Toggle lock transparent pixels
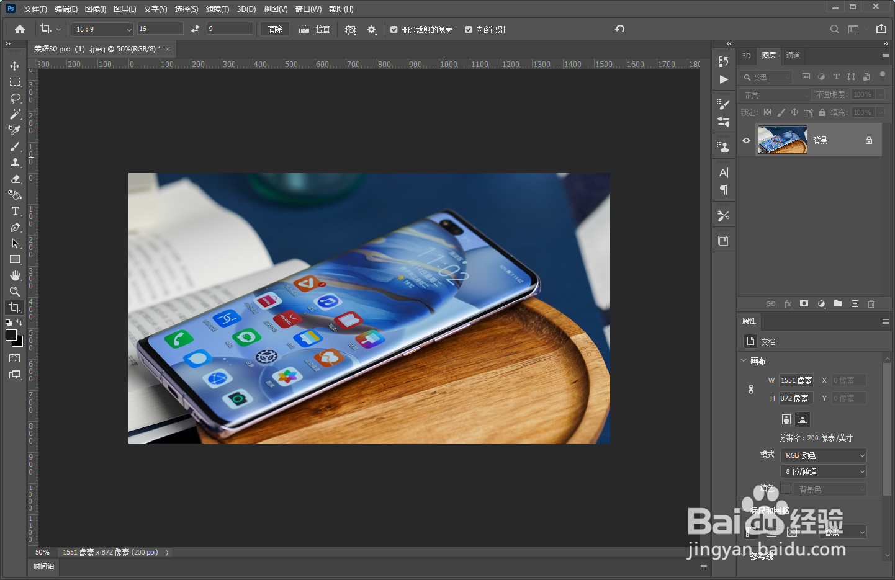Viewport: 895px width, 580px height. point(767,112)
